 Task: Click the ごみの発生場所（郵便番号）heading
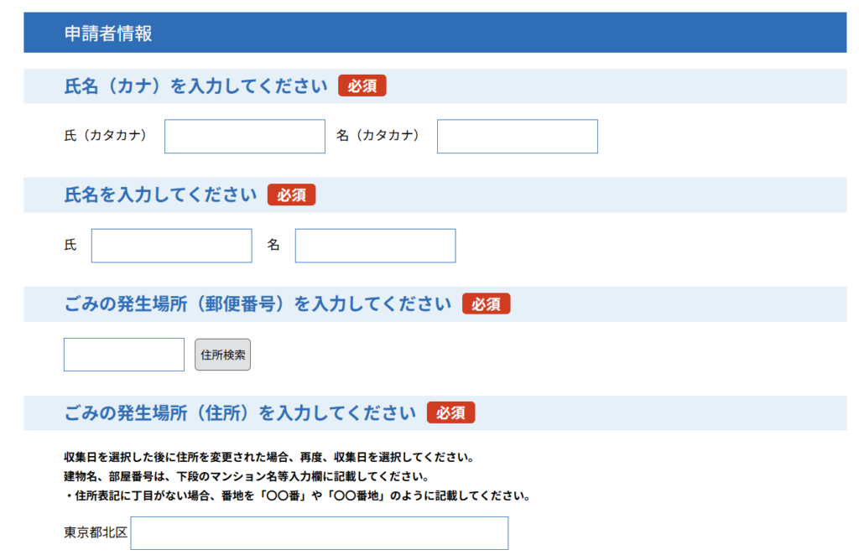258,304
